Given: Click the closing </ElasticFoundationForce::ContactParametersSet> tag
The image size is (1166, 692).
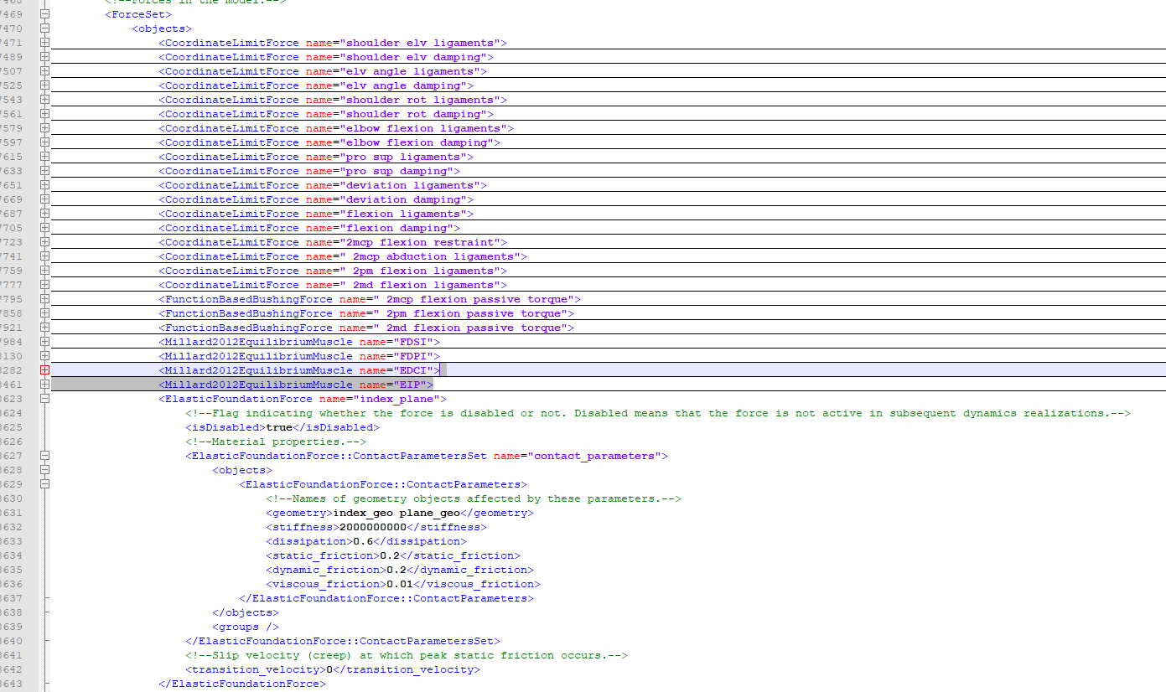Looking at the screenshot, I should tap(343, 641).
